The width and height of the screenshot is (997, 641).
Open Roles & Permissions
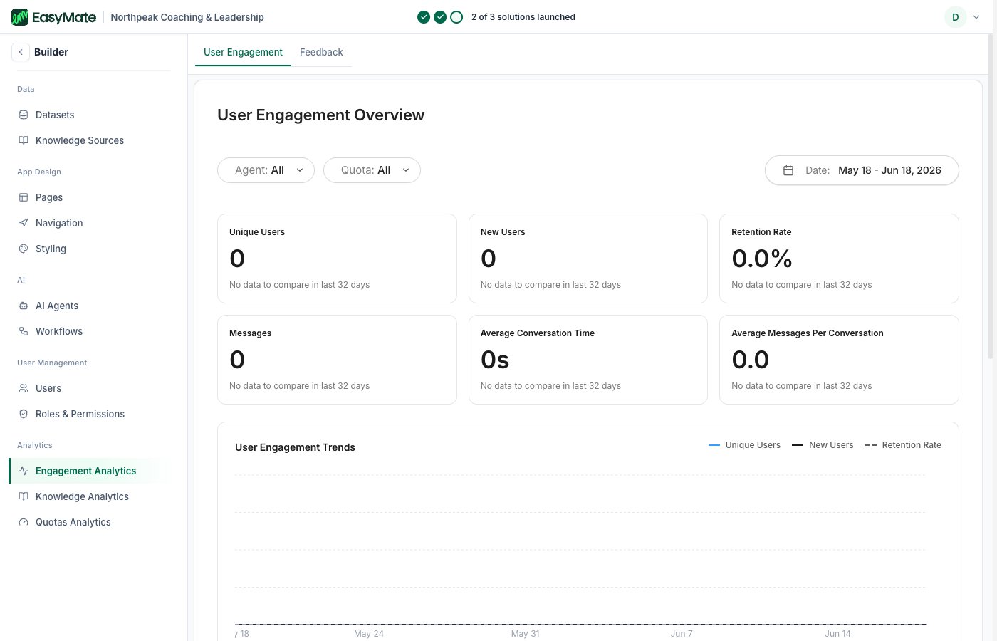(x=90, y=414)
